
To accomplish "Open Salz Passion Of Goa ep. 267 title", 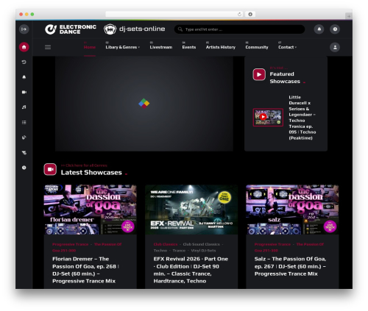I will point(290,266).
